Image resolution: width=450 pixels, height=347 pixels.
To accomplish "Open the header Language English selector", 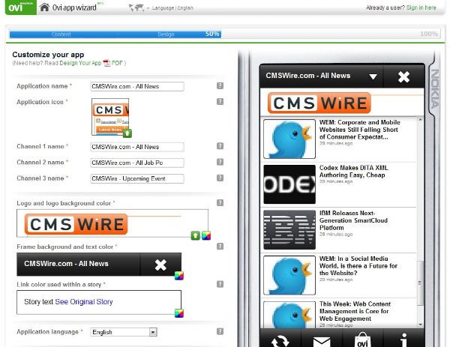I will pos(172,8).
